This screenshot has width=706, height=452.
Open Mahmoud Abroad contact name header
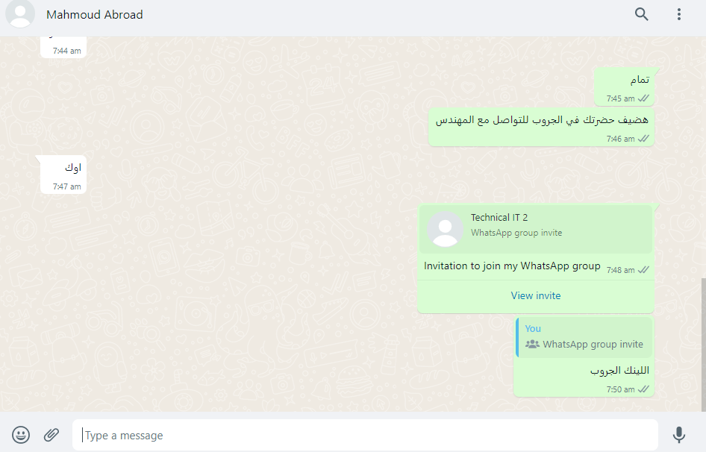point(95,15)
